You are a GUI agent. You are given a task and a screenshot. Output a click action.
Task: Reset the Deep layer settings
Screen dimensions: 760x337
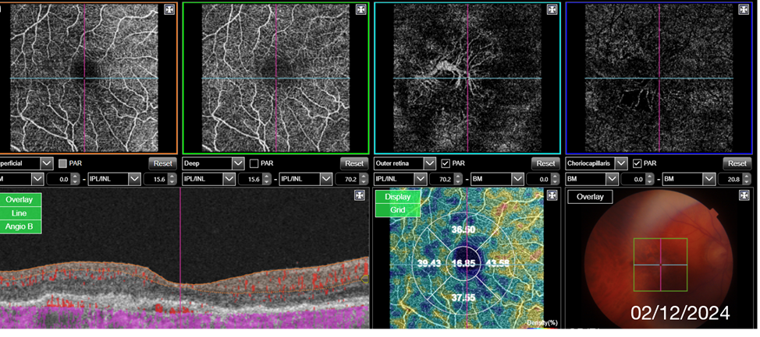pos(353,163)
